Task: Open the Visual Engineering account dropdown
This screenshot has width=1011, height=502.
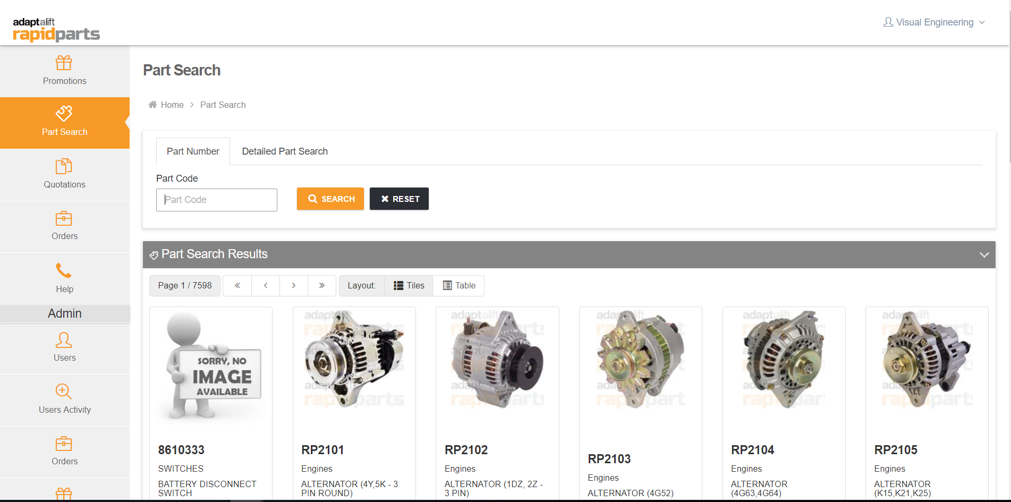Action: click(x=934, y=22)
